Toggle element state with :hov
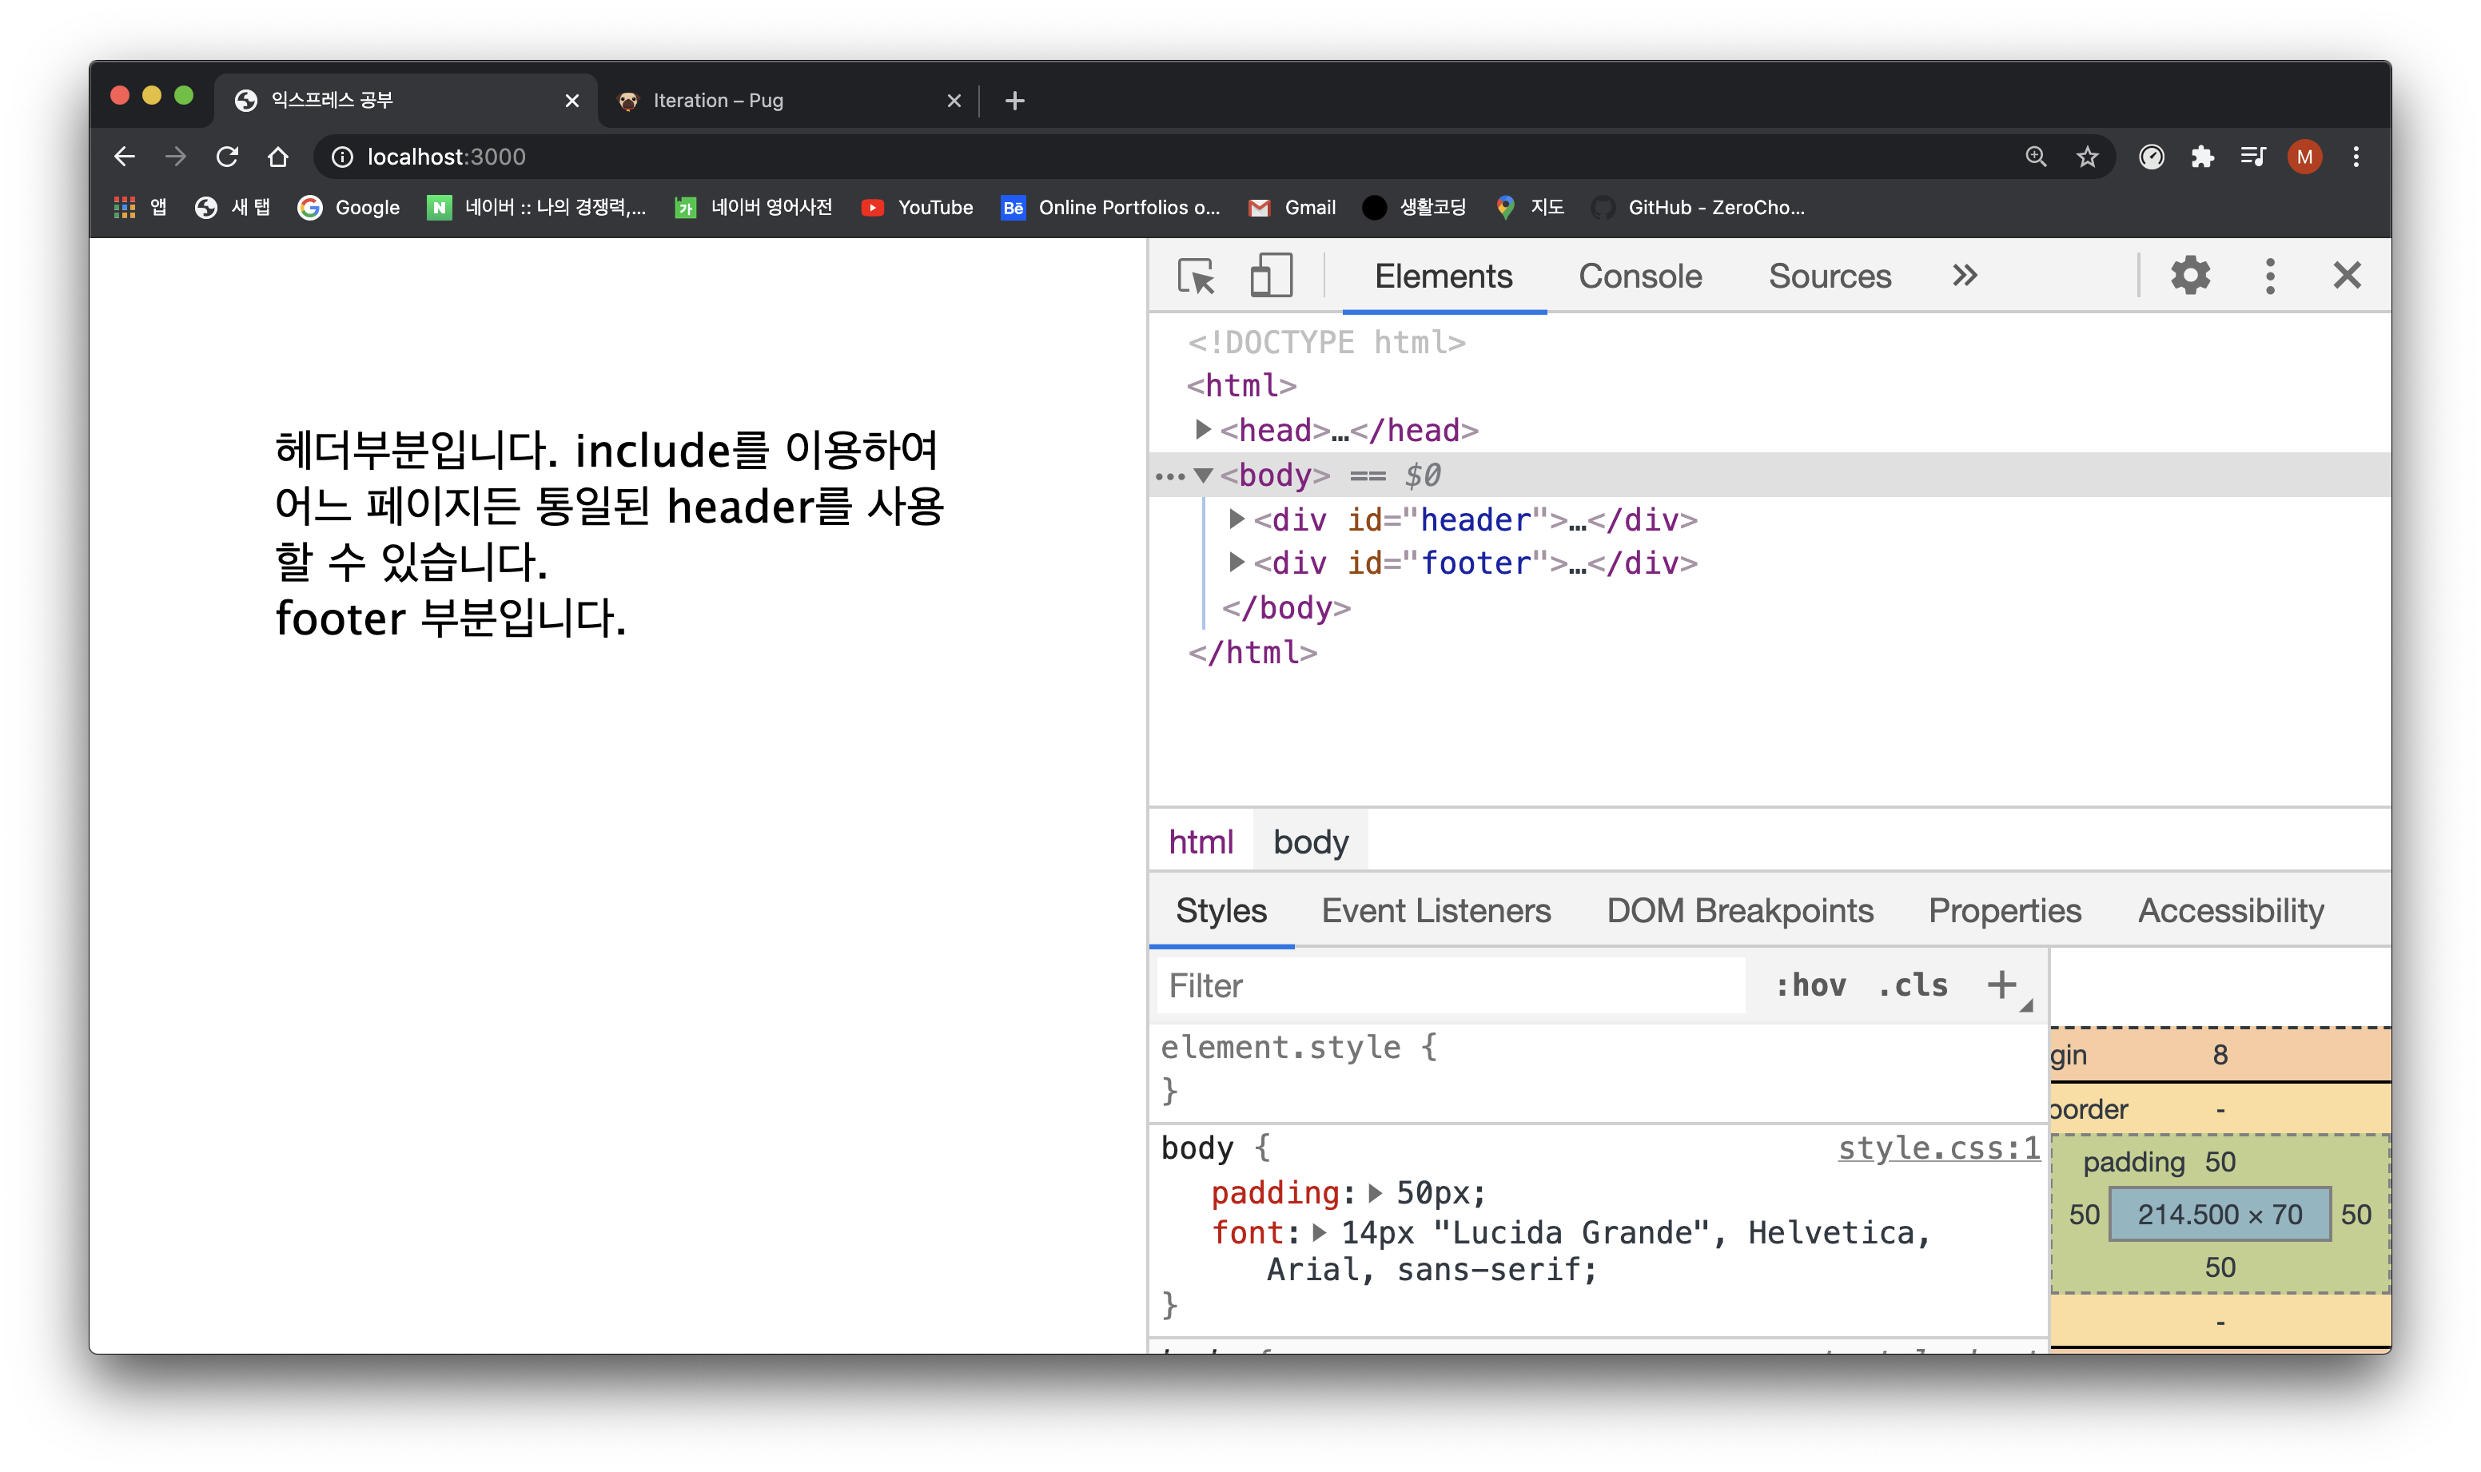The image size is (2481, 1472). pos(1810,985)
